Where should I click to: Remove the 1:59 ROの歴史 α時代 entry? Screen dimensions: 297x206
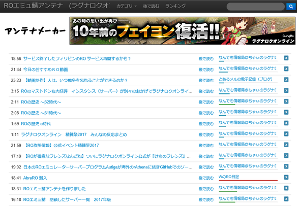click(286, 123)
